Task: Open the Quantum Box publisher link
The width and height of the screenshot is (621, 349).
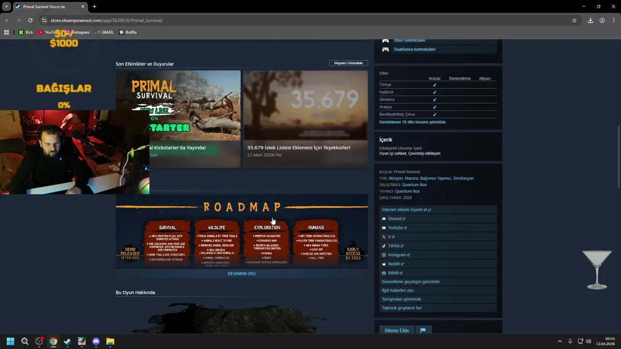Action: pyautogui.click(x=408, y=191)
